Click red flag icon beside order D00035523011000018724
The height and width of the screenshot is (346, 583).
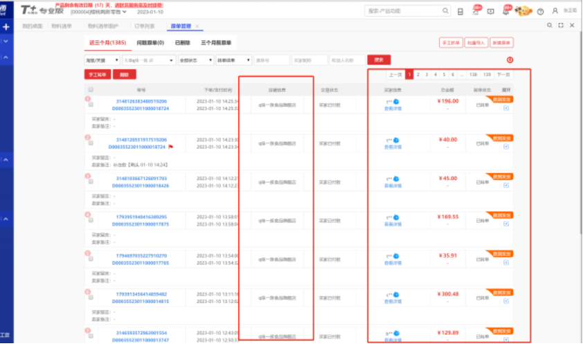[x=170, y=147]
